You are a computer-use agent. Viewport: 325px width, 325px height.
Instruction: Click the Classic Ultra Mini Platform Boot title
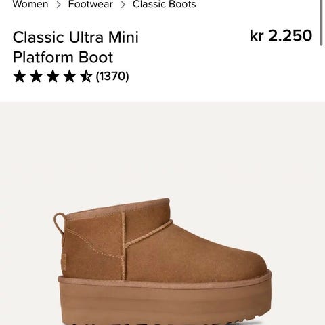(x=76, y=47)
